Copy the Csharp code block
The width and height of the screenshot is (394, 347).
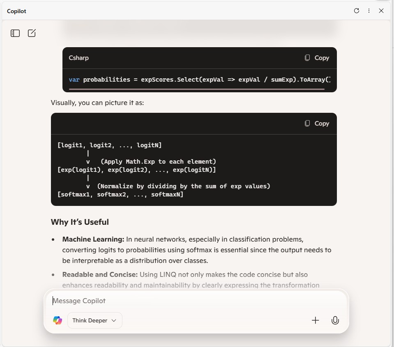[317, 58]
